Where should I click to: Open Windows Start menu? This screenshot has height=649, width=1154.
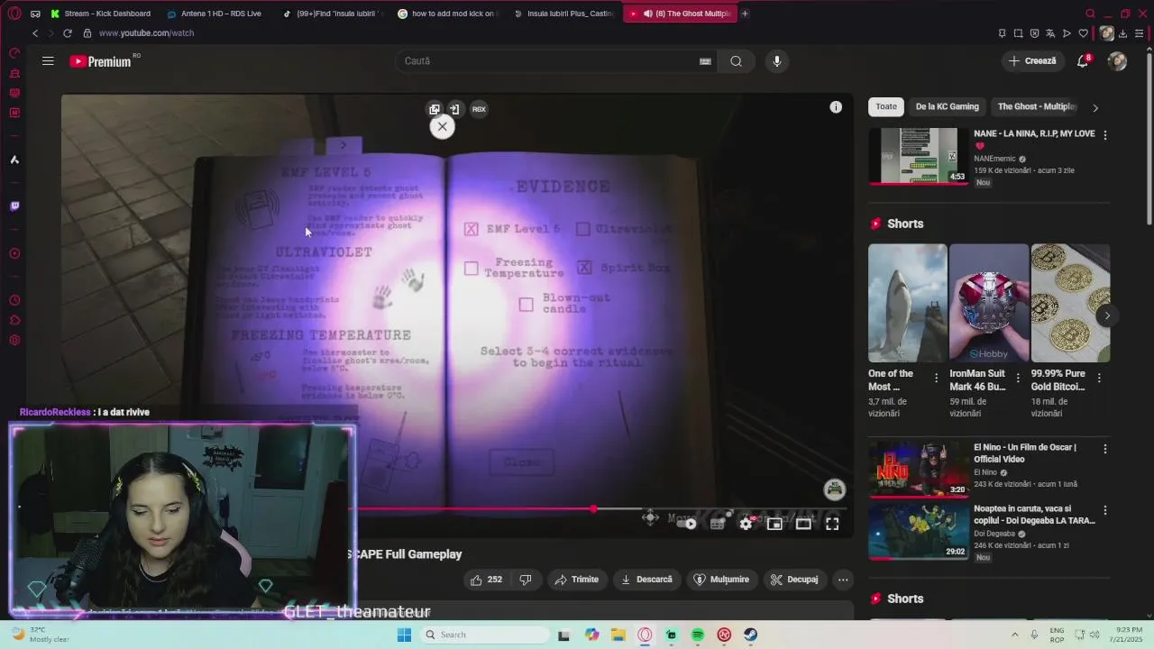[405, 635]
